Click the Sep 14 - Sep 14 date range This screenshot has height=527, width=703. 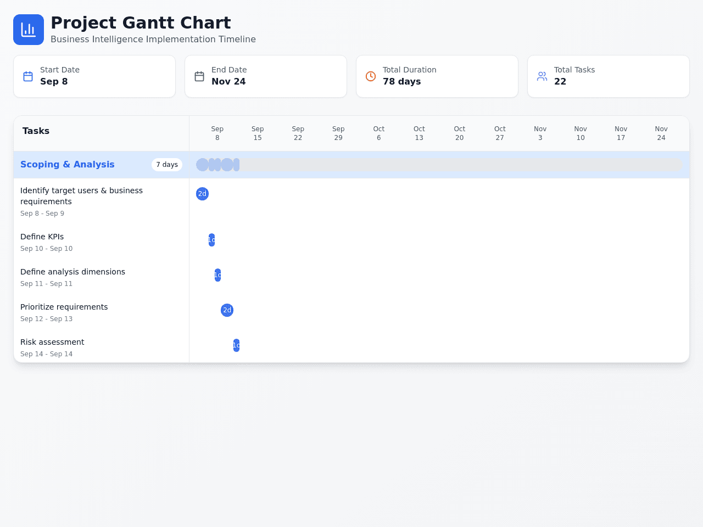tap(46, 354)
